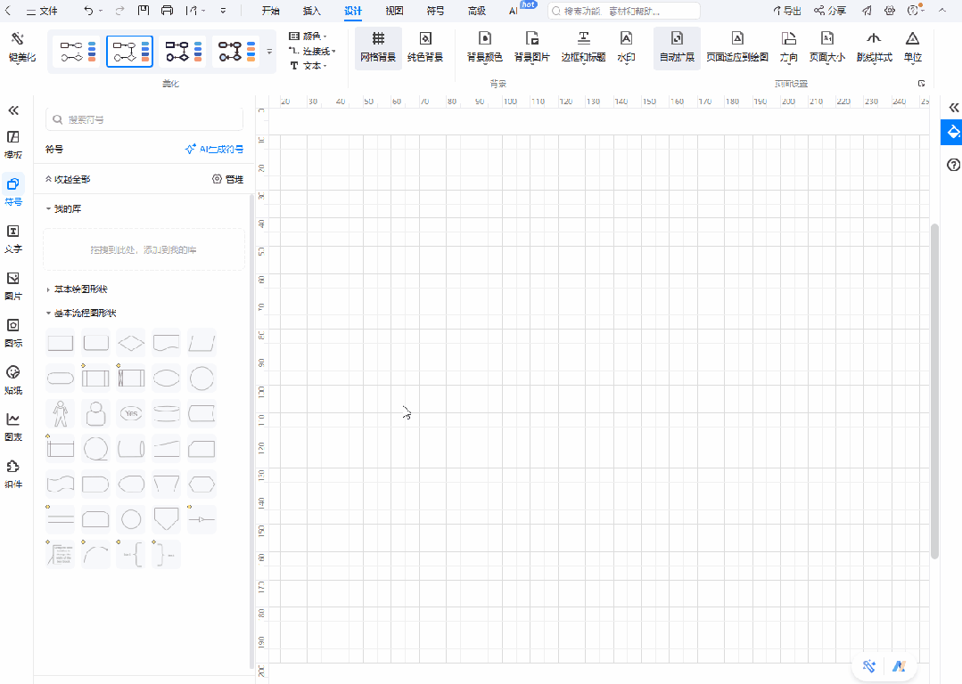Click the save icon in title bar
The height and width of the screenshot is (684, 962).
(144, 11)
